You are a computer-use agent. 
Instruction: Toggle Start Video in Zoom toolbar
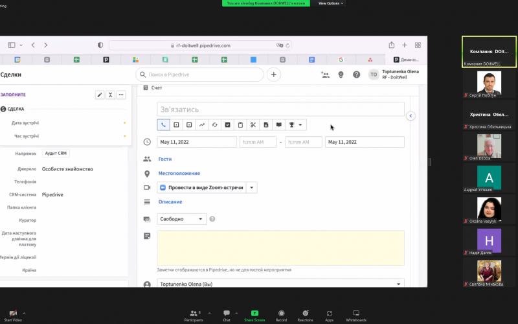click(x=13, y=316)
